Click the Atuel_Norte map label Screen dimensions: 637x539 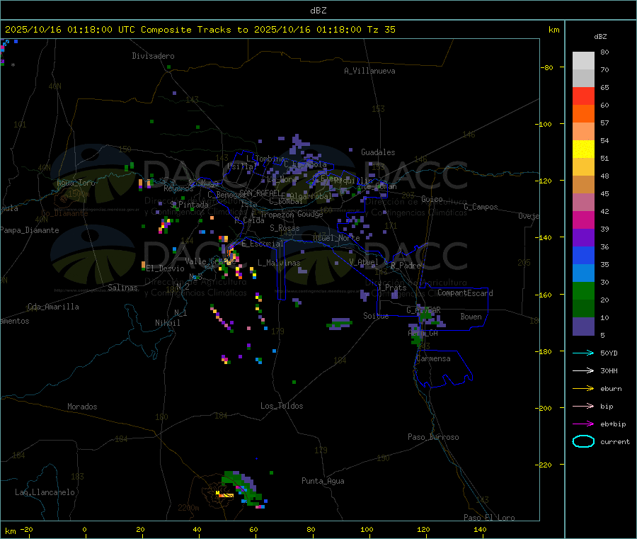click(x=336, y=238)
